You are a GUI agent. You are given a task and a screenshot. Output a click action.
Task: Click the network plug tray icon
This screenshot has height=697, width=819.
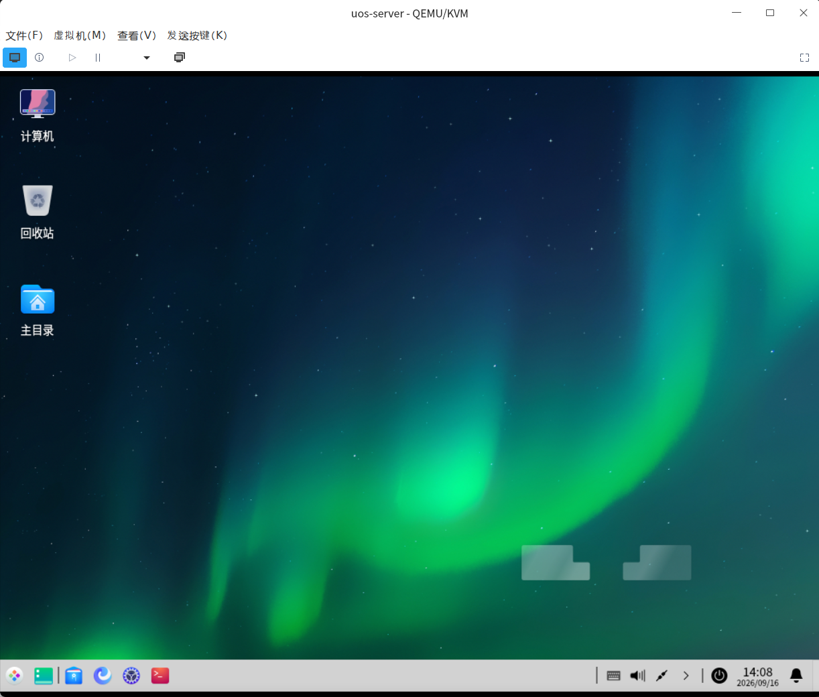661,676
